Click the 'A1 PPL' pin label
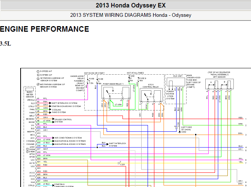Viewport: 251px width, 187px height. pyautogui.click(x=42, y=99)
